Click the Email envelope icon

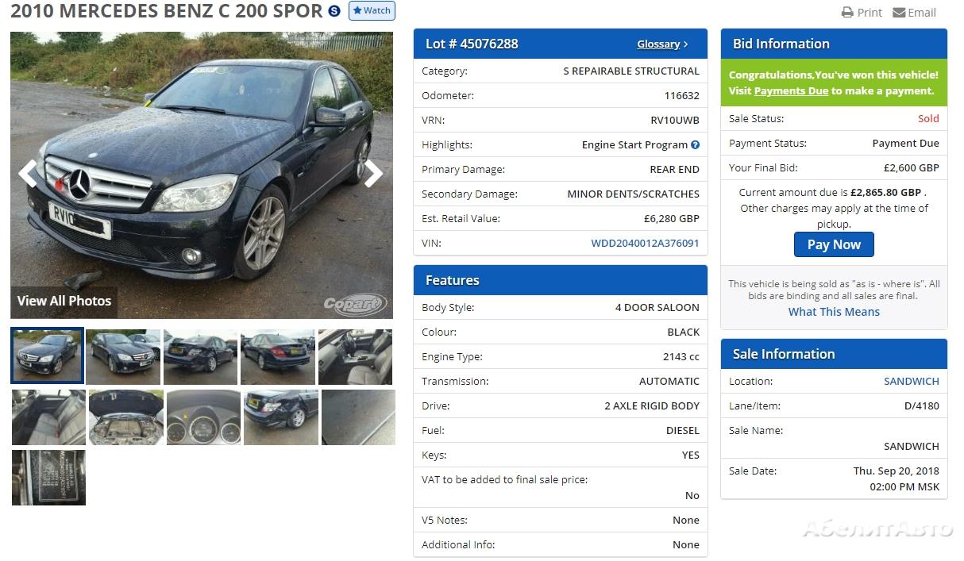tap(899, 13)
